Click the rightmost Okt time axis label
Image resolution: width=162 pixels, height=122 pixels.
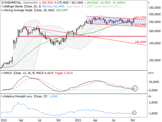point(133,120)
